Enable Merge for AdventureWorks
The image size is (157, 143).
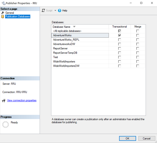pyautogui.click(x=138, y=35)
